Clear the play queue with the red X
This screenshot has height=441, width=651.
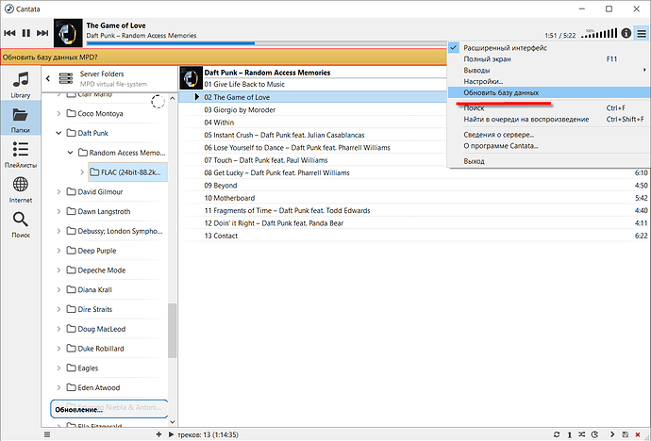tap(638, 434)
